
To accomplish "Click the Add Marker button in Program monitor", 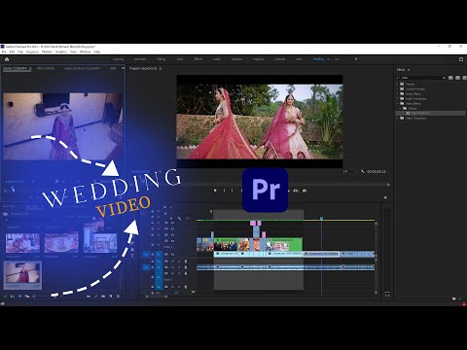I will tap(215, 191).
